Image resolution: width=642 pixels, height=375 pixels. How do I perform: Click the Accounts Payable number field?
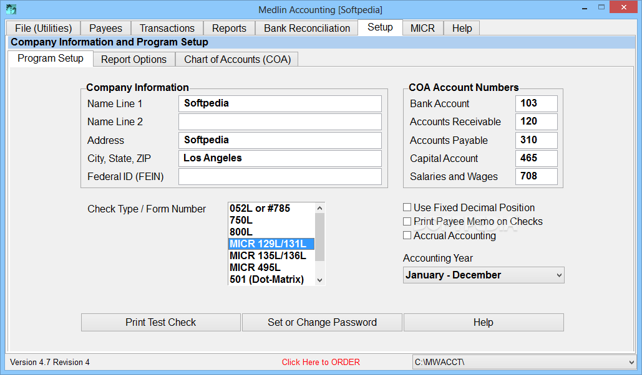click(537, 140)
